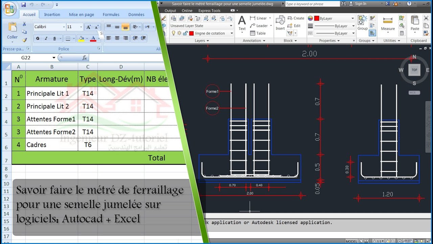Click the Undo arrow in Excel

tap(31, 5)
